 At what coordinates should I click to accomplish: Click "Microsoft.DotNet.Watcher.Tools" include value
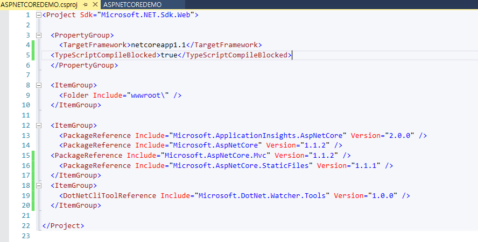coord(262,195)
